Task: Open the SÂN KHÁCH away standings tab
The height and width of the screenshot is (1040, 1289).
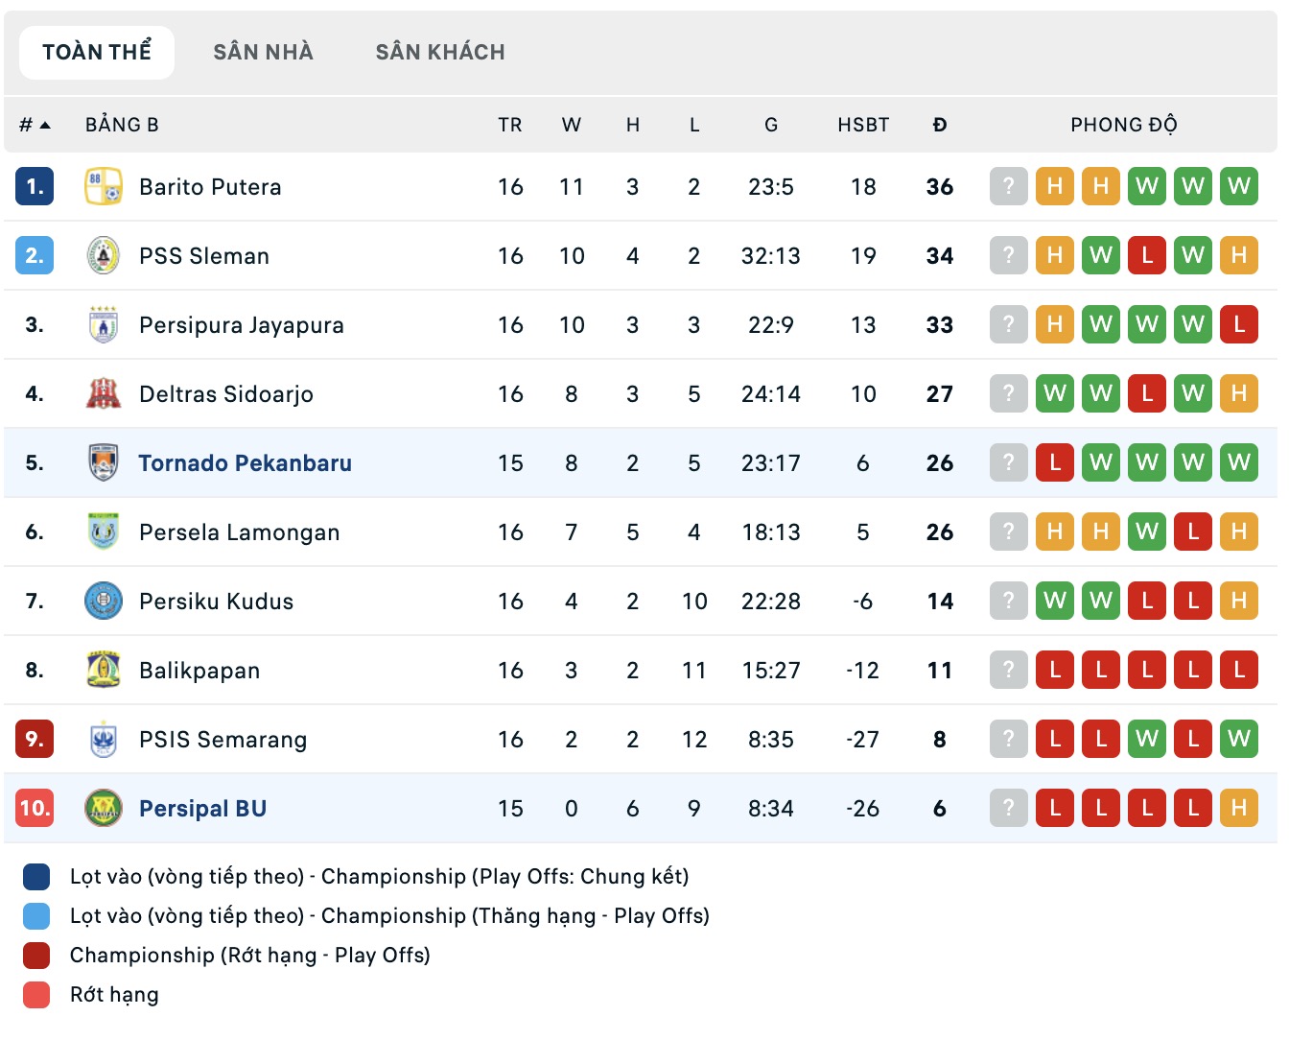Action: (x=439, y=52)
